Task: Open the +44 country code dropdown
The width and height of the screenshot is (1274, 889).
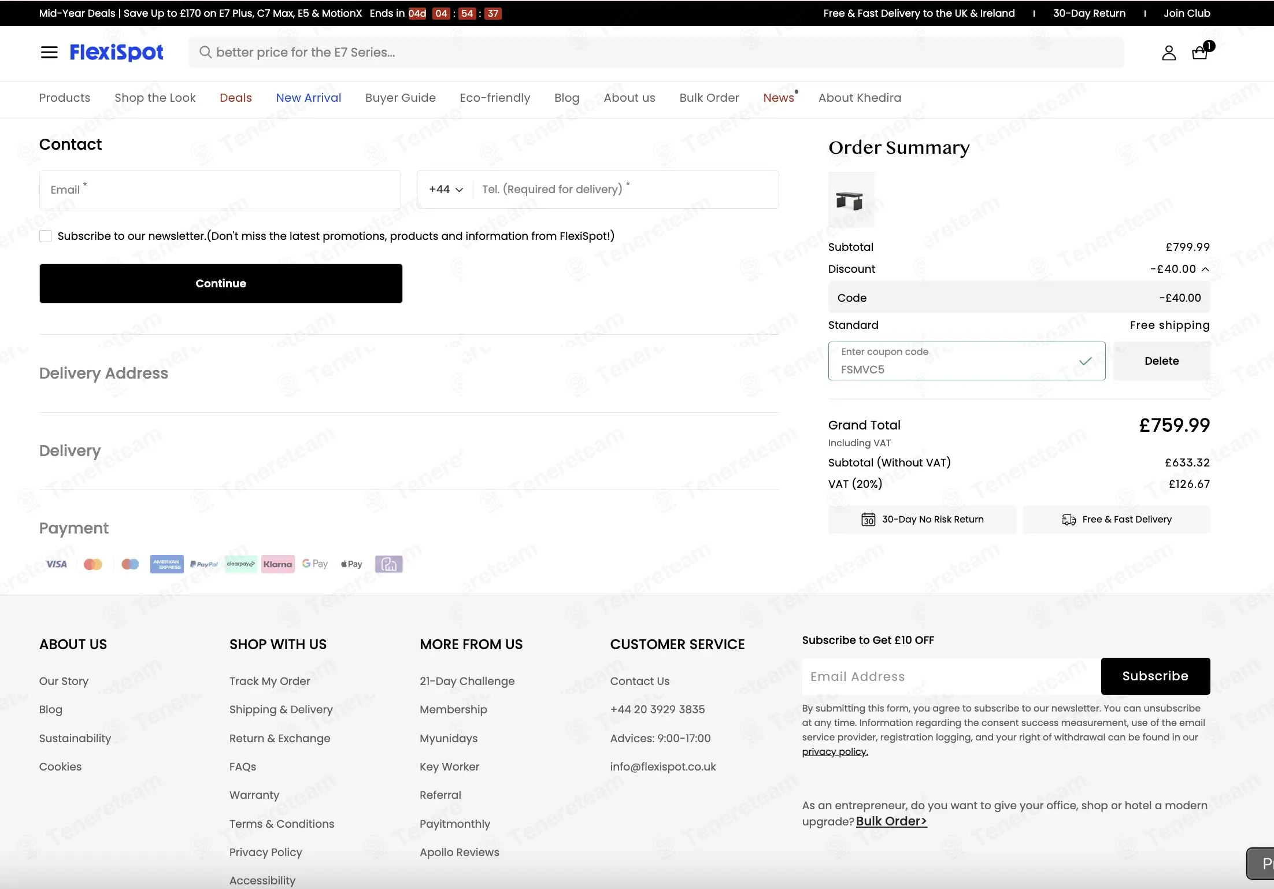Action: point(446,190)
